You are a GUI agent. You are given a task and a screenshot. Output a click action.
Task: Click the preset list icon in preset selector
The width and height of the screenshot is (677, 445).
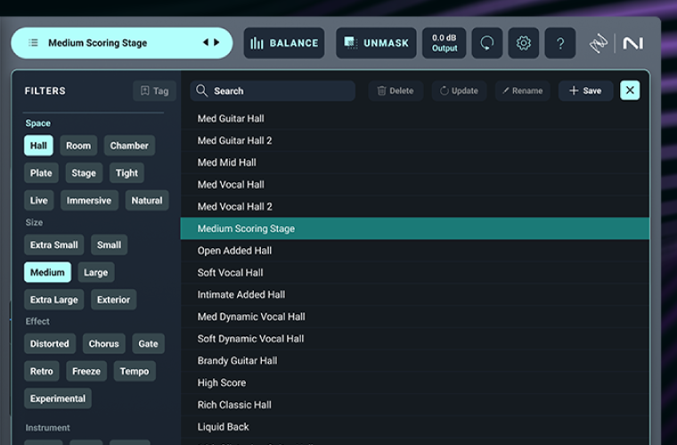pos(33,43)
